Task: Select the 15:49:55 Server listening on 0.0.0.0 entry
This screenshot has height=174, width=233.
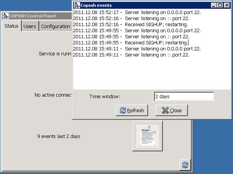Action: (x=137, y=31)
